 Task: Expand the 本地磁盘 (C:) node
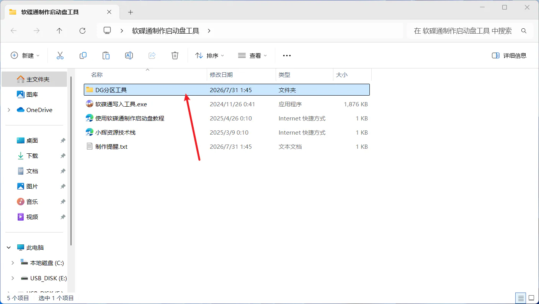click(13, 263)
